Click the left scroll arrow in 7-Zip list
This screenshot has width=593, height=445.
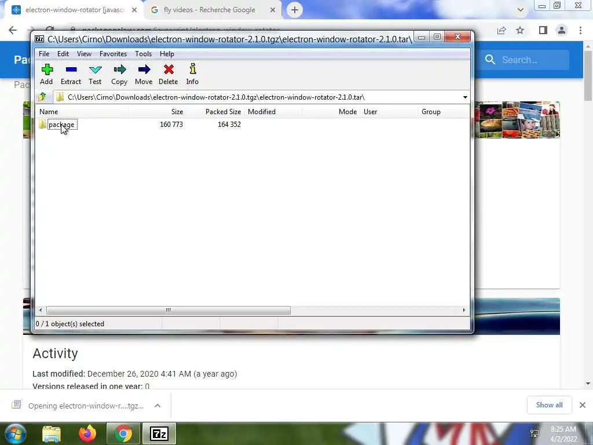pyautogui.click(x=41, y=311)
